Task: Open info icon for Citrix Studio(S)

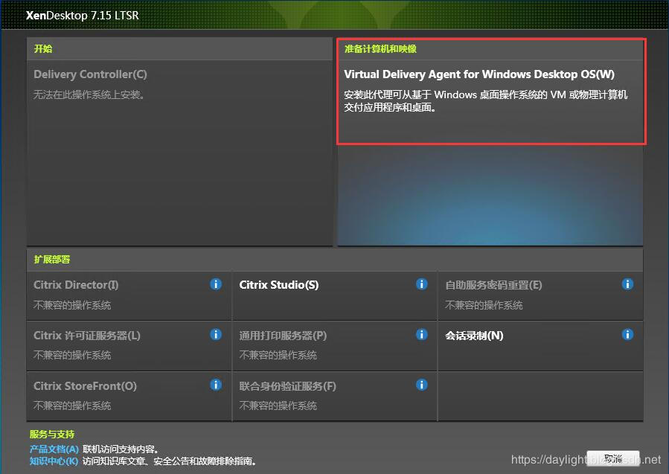Action: pos(421,284)
